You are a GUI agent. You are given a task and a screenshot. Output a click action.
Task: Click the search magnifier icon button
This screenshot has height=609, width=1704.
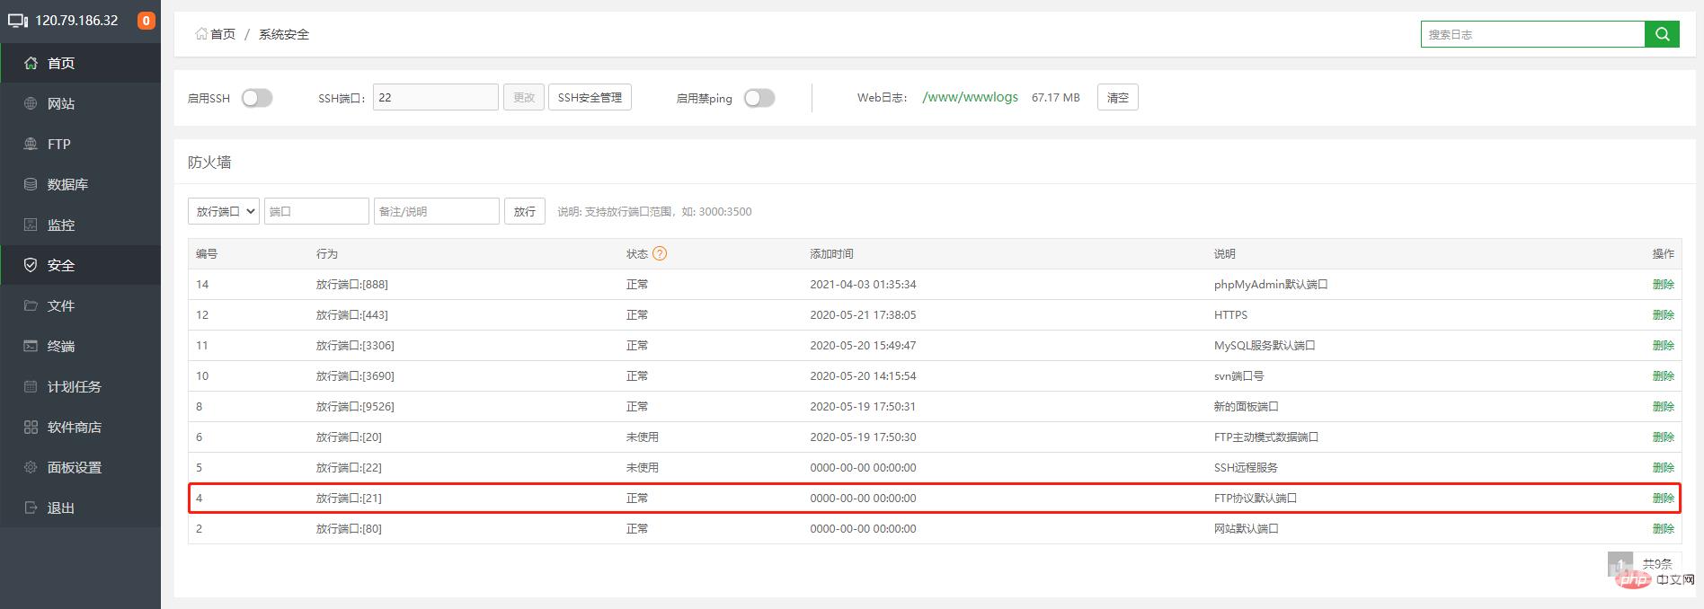pos(1662,34)
